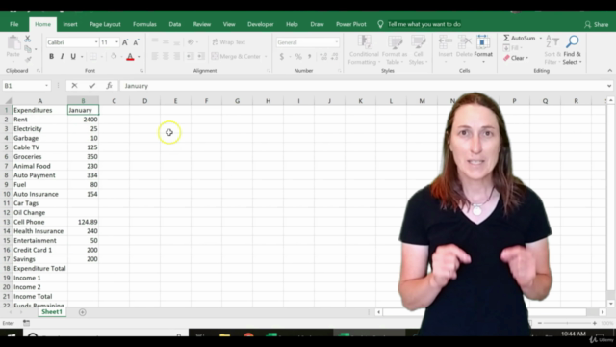616x347 pixels.
Task: Switch to the Page Layout tab
Action: coord(105,24)
